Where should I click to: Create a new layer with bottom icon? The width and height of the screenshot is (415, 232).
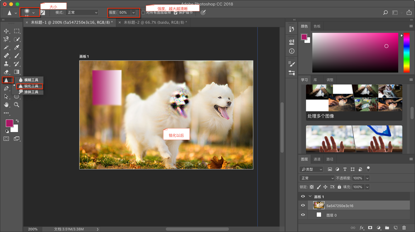pyautogui.click(x=395, y=228)
